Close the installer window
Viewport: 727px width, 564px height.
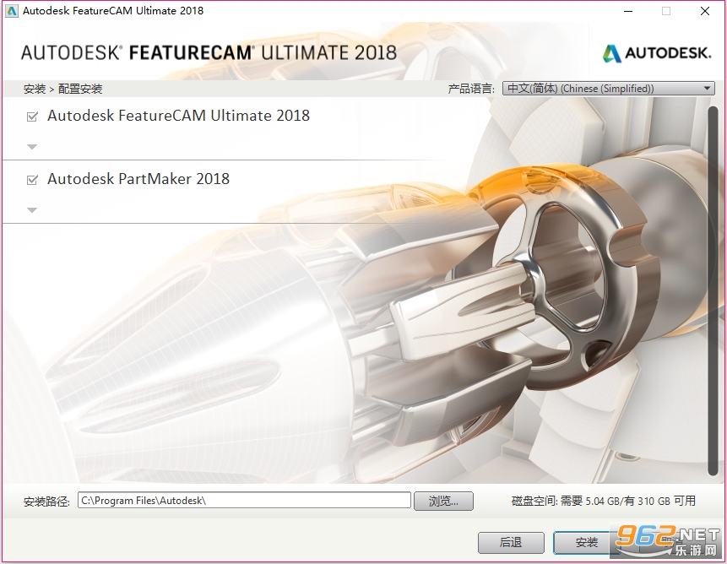coord(705,11)
